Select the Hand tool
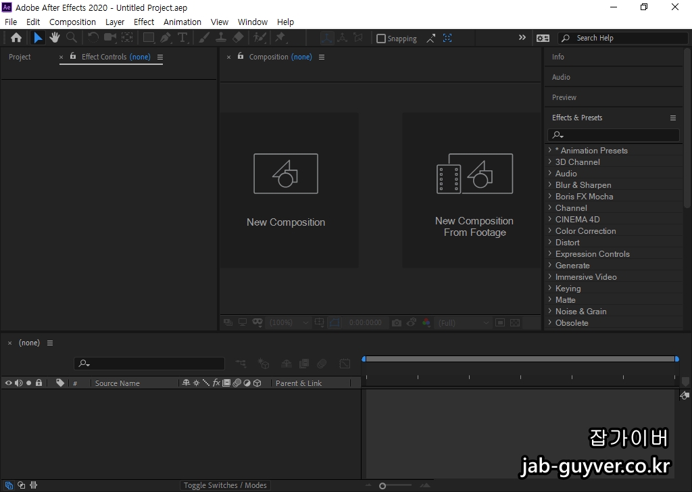Image resolution: width=692 pixels, height=492 pixels. pos(54,38)
